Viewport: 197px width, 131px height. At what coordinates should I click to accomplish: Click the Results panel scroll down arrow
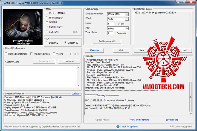191,114
